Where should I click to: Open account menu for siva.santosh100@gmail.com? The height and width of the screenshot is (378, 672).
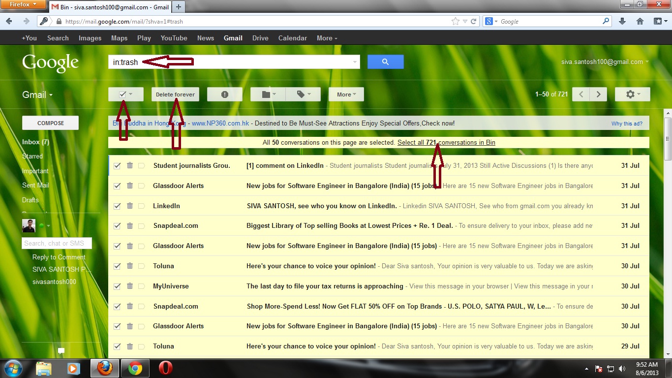pos(605,62)
